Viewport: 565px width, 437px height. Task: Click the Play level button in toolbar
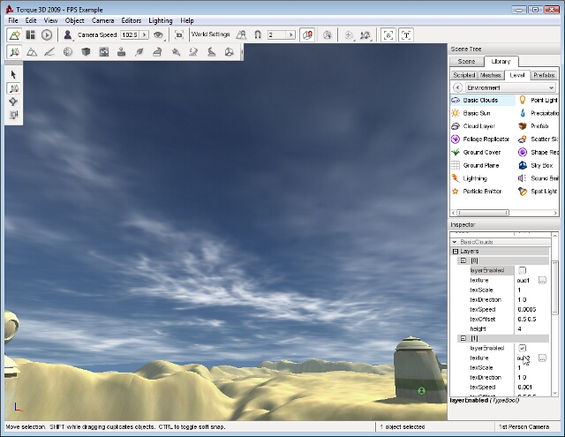click(x=47, y=34)
